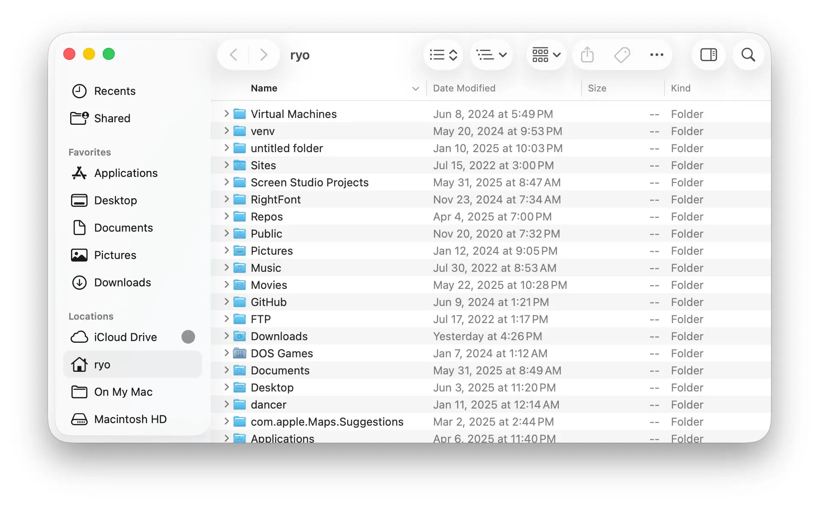The height and width of the screenshot is (506, 819).
Task: Select Macintosh HD under Locations
Action: (130, 419)
